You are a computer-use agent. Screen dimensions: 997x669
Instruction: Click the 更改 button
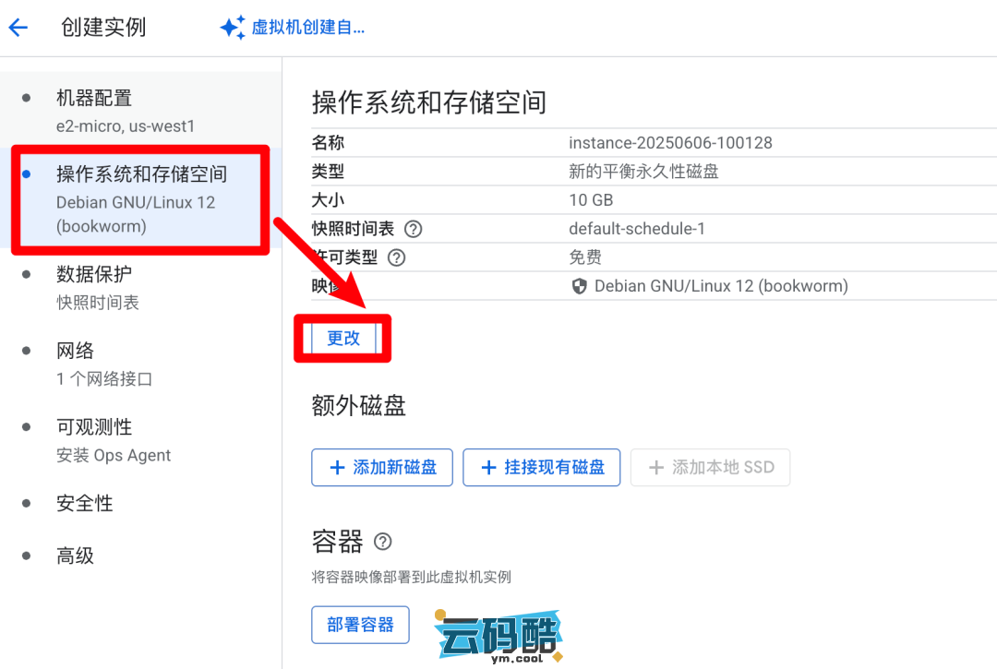pyautogui.click(x=343, y=339)
